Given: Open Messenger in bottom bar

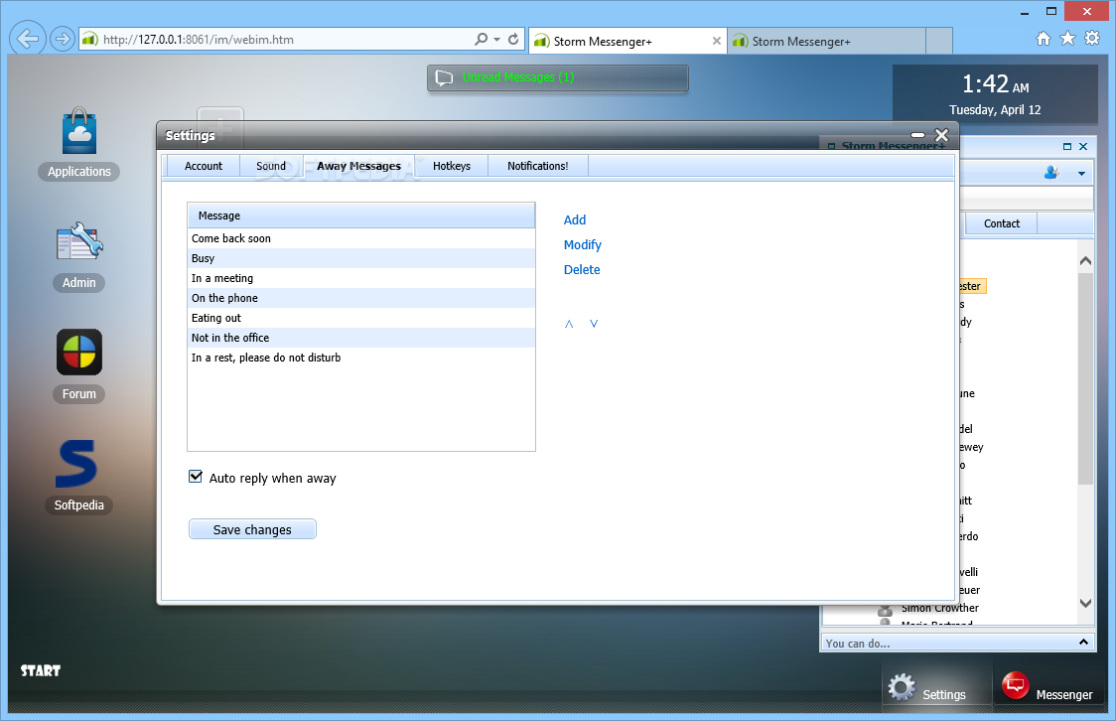Looking at the screenshot, I should click(x=1046, y=687).
